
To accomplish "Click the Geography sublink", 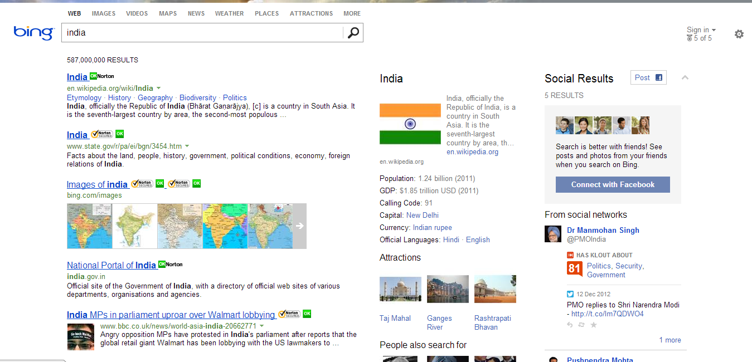I will [155, 97].
